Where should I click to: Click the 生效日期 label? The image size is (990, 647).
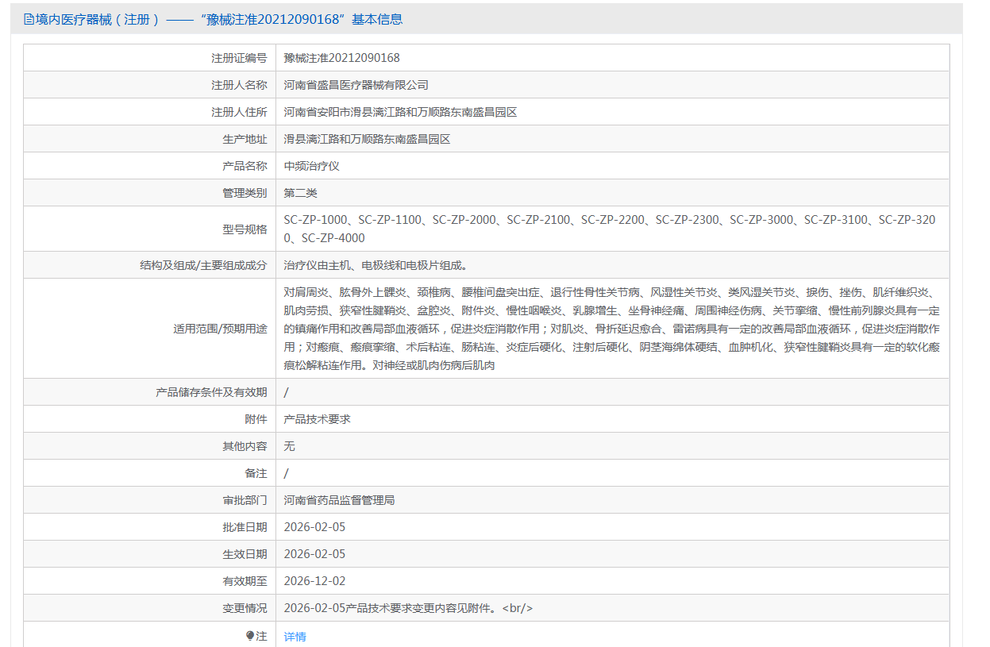pyautogui.click(x=245, y=554)
